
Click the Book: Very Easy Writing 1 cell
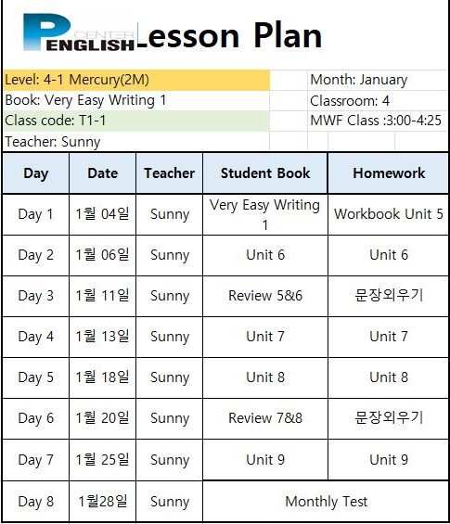(136, 100)
